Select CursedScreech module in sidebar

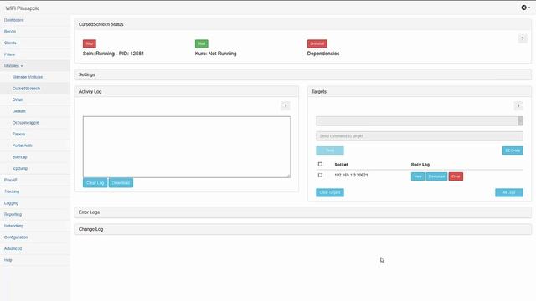coord(26,89)
